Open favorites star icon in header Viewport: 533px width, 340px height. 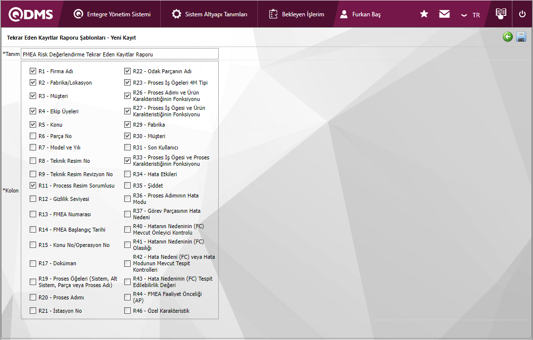(x=424, y=14)
